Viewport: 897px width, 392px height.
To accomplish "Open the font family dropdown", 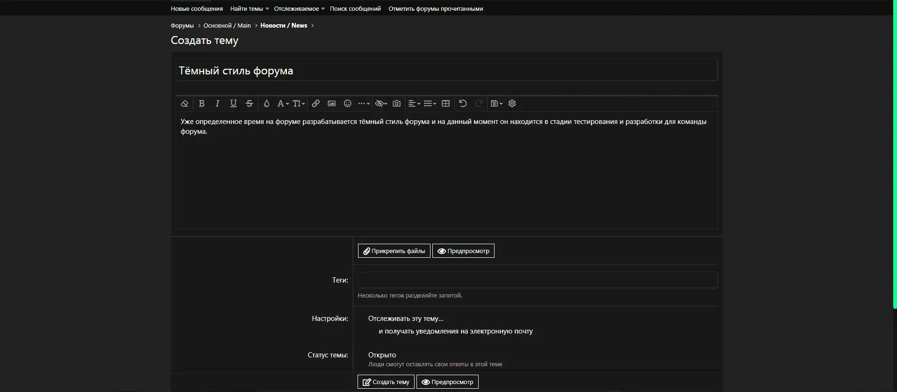I will 283,103.
